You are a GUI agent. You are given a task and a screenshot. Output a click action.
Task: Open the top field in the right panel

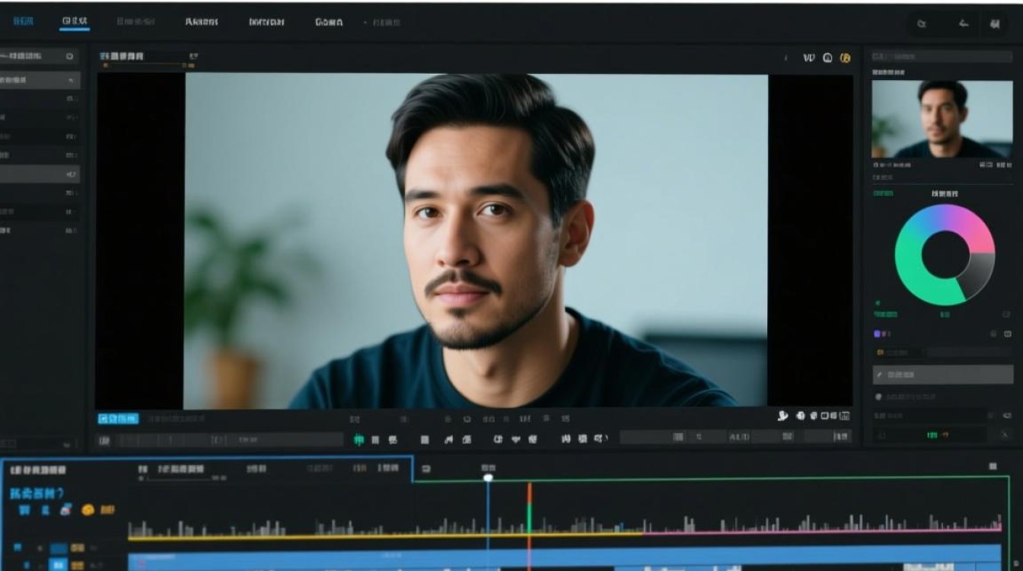click(x=942, y=56)
